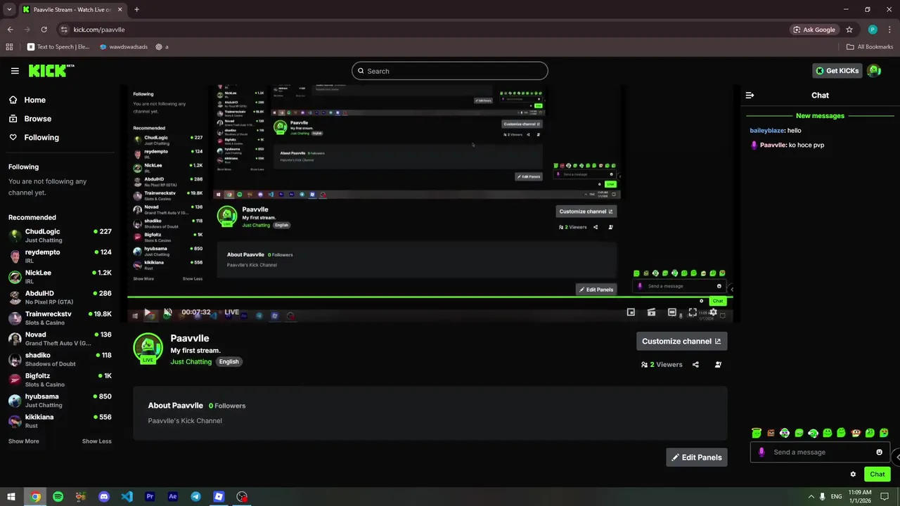Open Spotify from taskbar
Viewport: 900px width, 506px height.
click(x=58, y=497)
